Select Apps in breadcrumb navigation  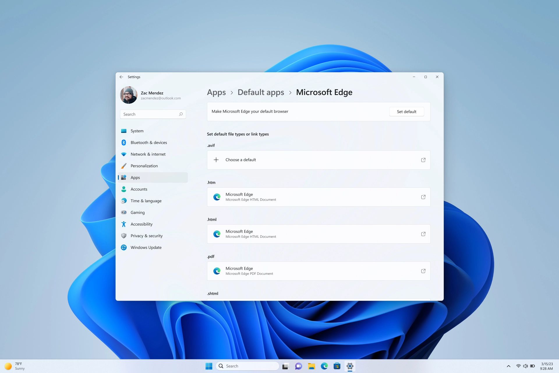(216, 92)
